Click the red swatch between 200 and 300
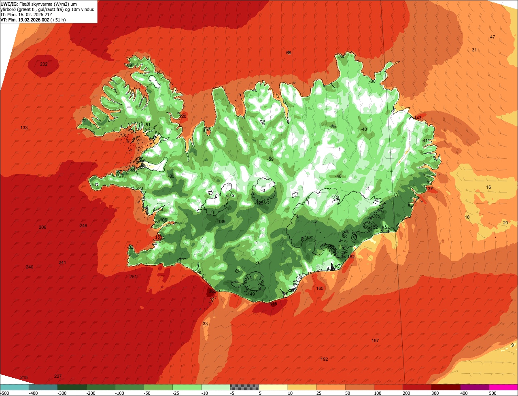 click(x=417, y=387)
